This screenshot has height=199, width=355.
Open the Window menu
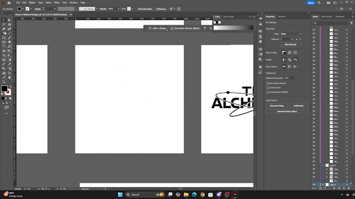[x=74, y=3]
